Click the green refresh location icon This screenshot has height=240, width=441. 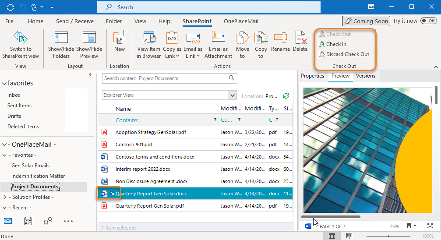click(x=286, y=96)
